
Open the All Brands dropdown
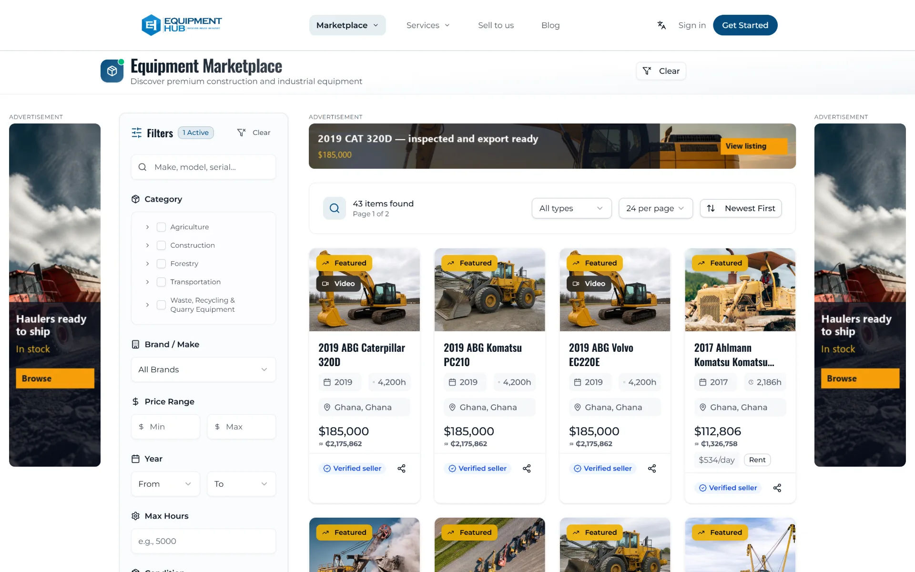pyautogui.click(x=203, y=369)
